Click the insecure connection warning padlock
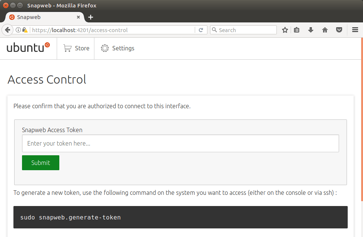The width and height of the screenshot is (363, 237). [x=25, y=30]
